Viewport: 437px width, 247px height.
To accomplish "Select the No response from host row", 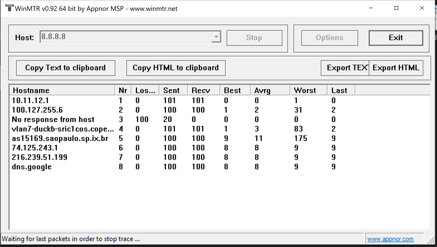I will coord(182,119).
